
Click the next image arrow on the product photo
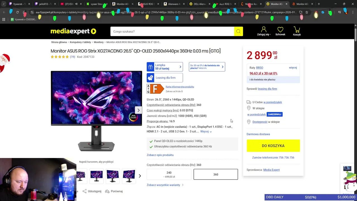click(138, 110)
